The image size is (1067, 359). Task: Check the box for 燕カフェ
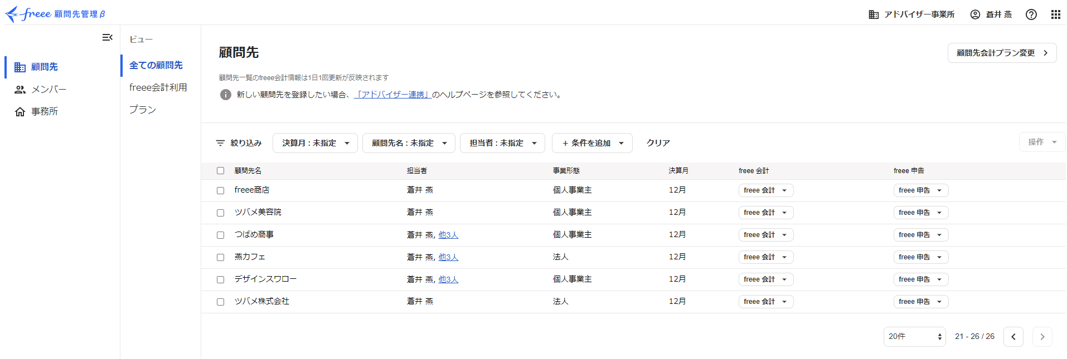pos(220,257)
